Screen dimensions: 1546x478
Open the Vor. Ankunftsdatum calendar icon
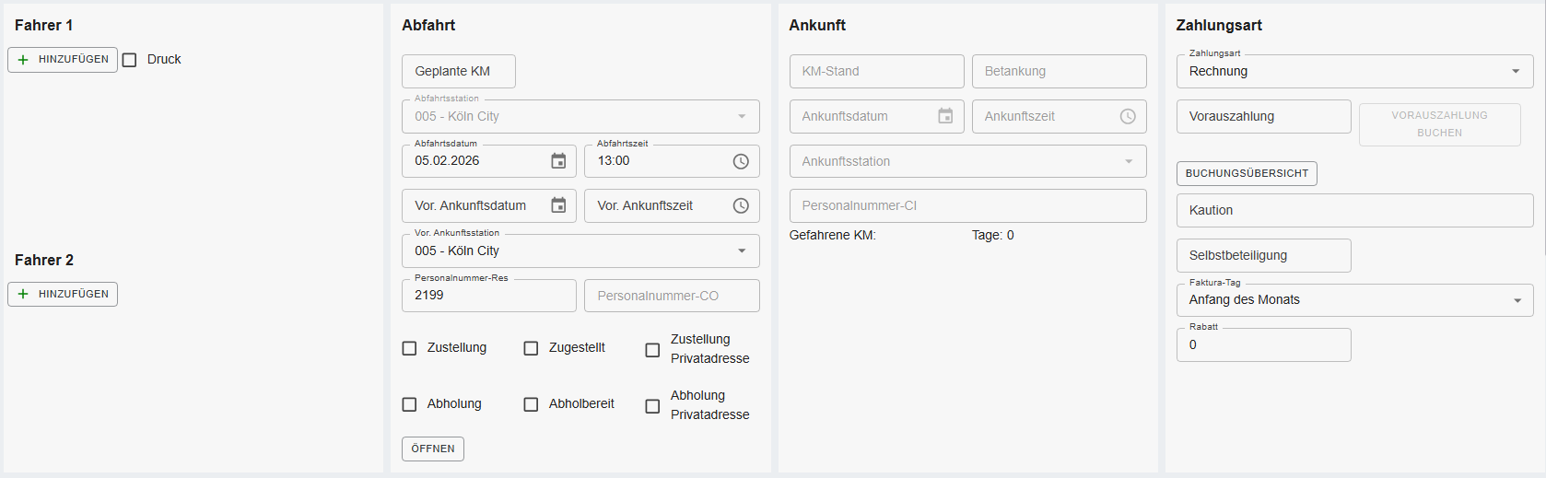tap(558, 205)
